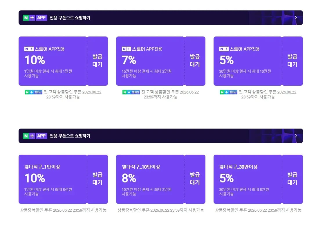The image size is (327, 225).
Task: Select the 넾다직구_10만이상 8% coupon card
Action: click(160, 179)
